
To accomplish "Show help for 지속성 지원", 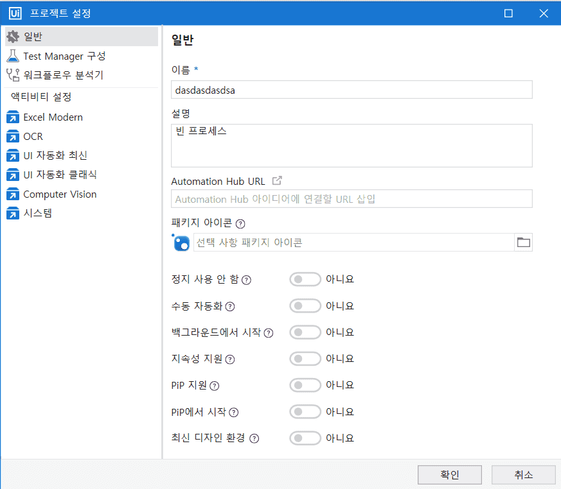I will point(230,359).
